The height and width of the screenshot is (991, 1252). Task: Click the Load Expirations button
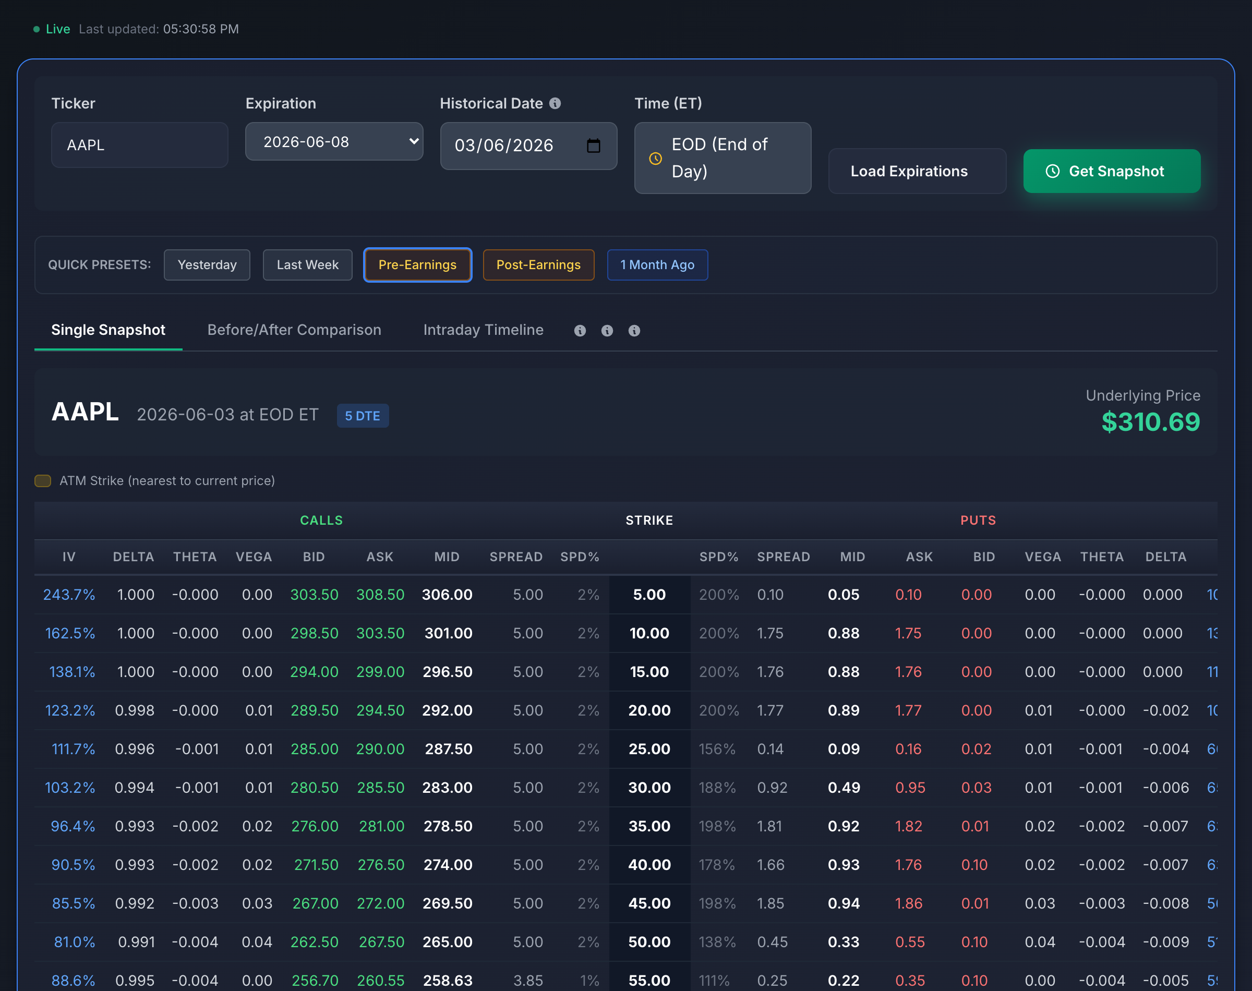pos(917,171)
